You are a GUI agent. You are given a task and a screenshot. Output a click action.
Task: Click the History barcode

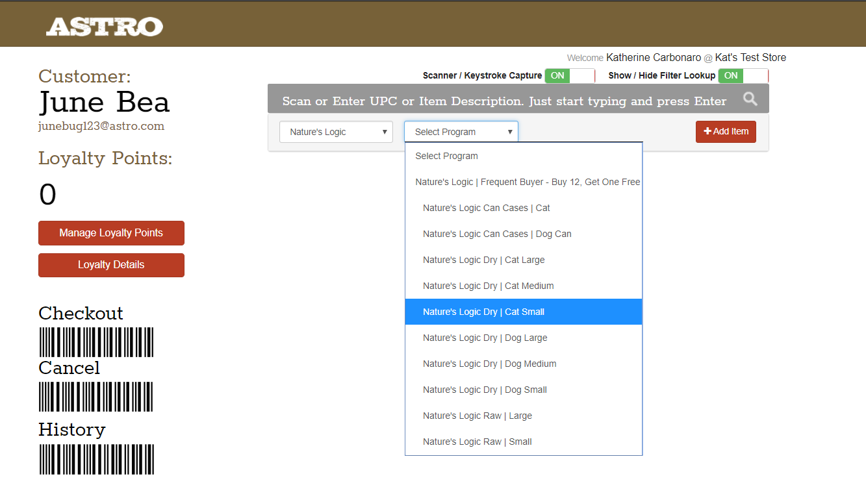coord(96,459)
